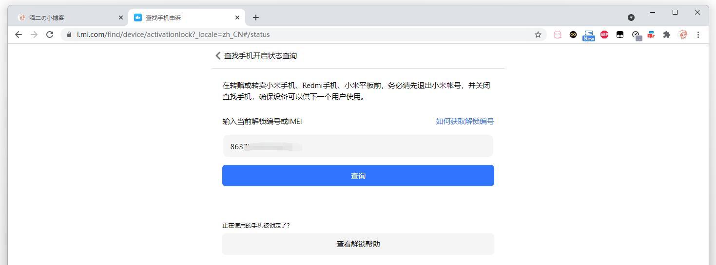
Task: Open the Chrome profile avatar
Action: pos(683,35)
